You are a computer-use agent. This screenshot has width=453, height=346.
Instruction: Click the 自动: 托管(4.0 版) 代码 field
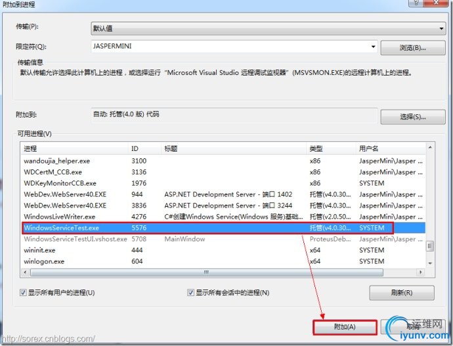[234, 116]
